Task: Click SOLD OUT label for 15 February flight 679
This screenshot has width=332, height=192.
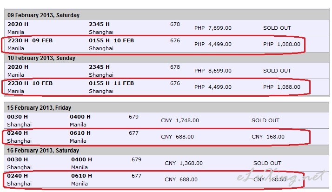Action: click(266, 120)
